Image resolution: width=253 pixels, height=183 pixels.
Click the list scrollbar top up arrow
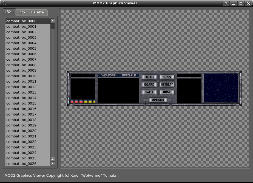[53, 21]
